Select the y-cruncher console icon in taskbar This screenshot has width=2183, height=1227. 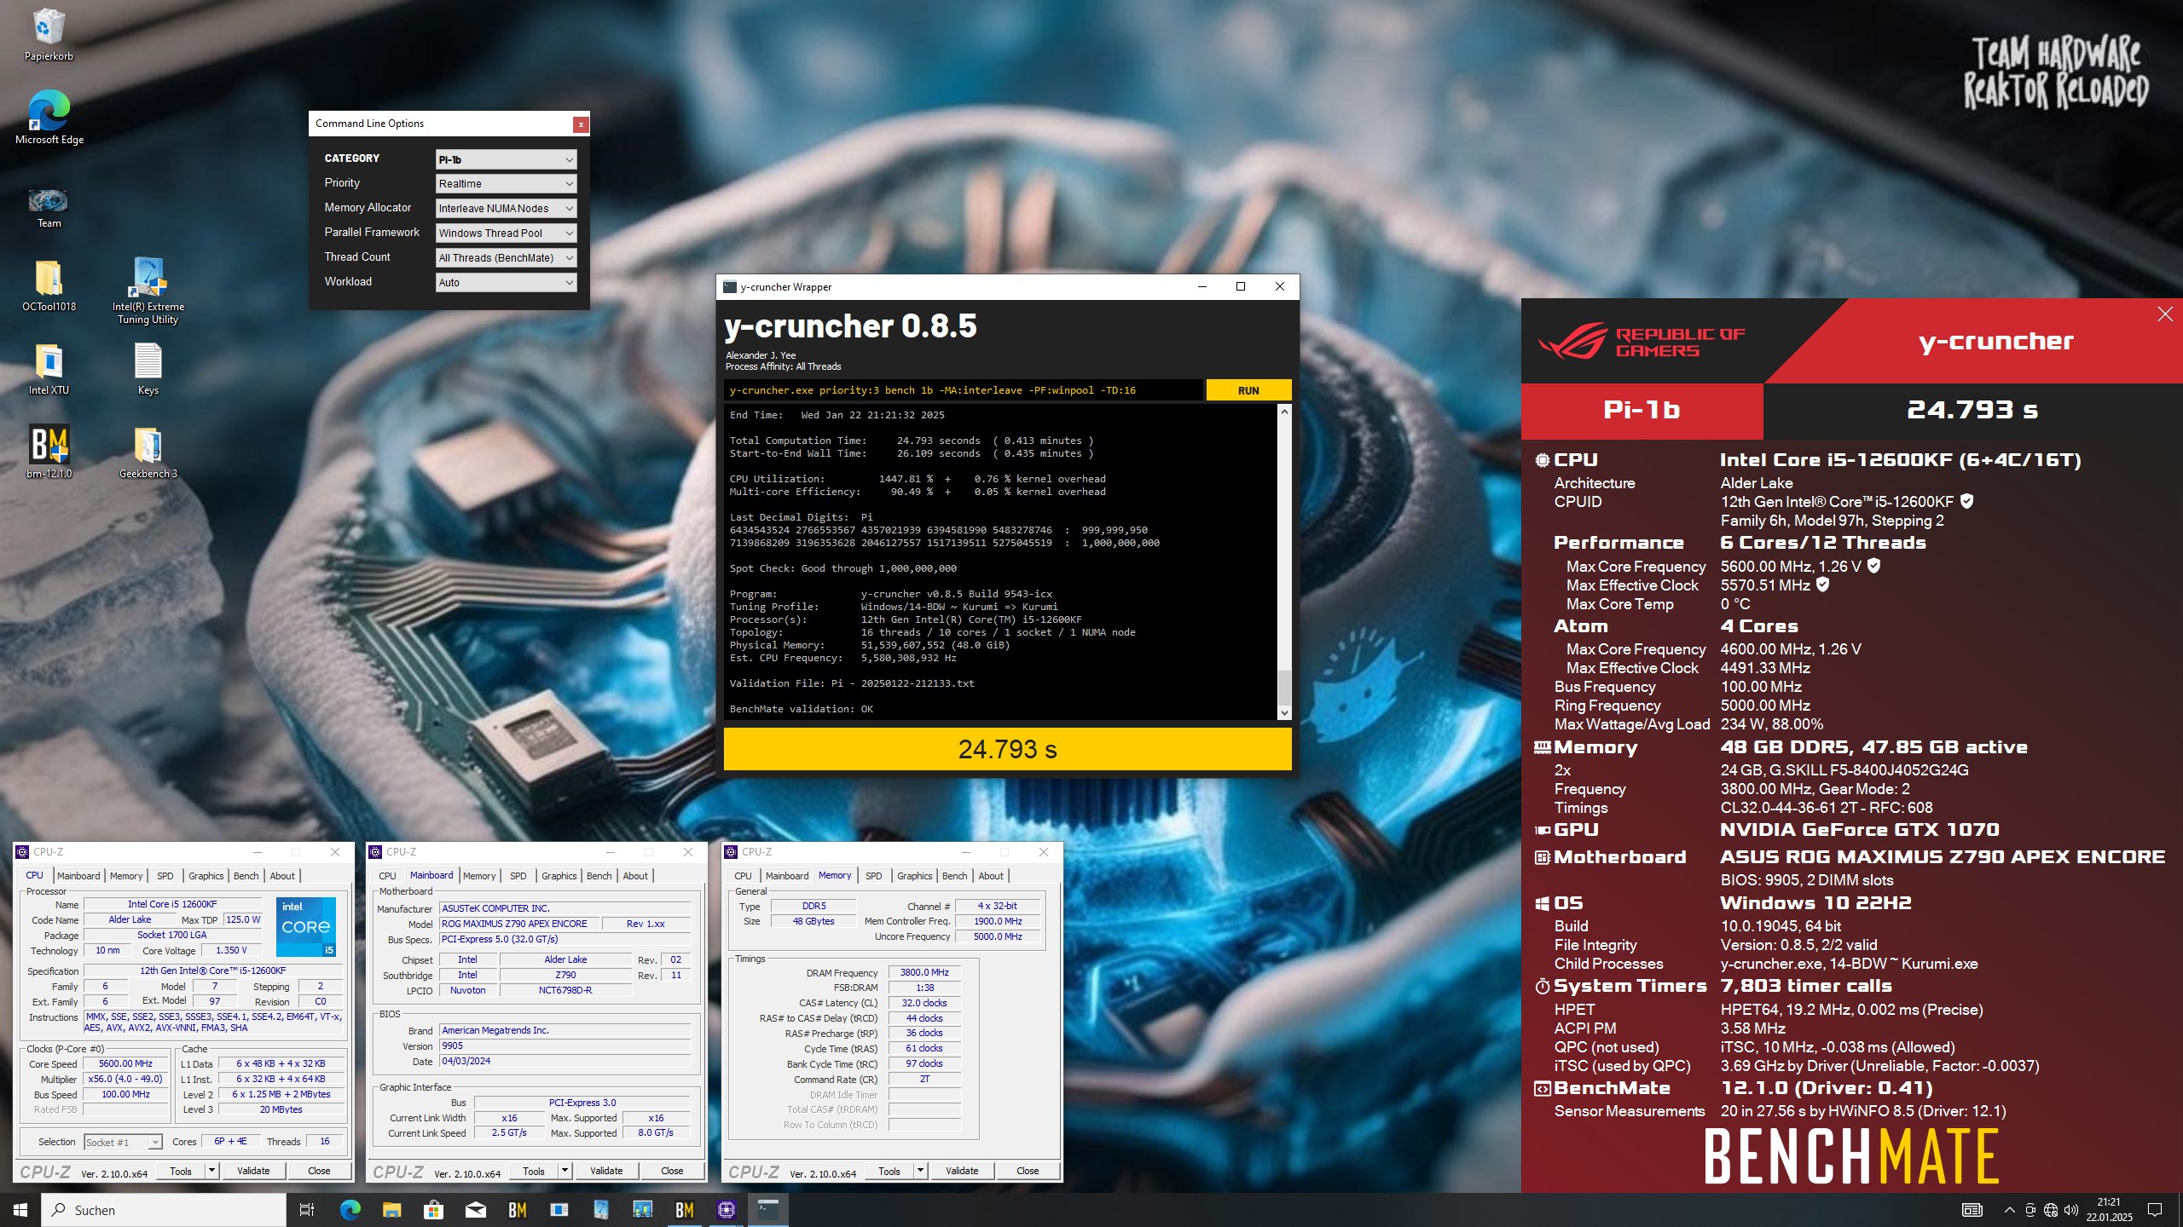coord(768,1210)
